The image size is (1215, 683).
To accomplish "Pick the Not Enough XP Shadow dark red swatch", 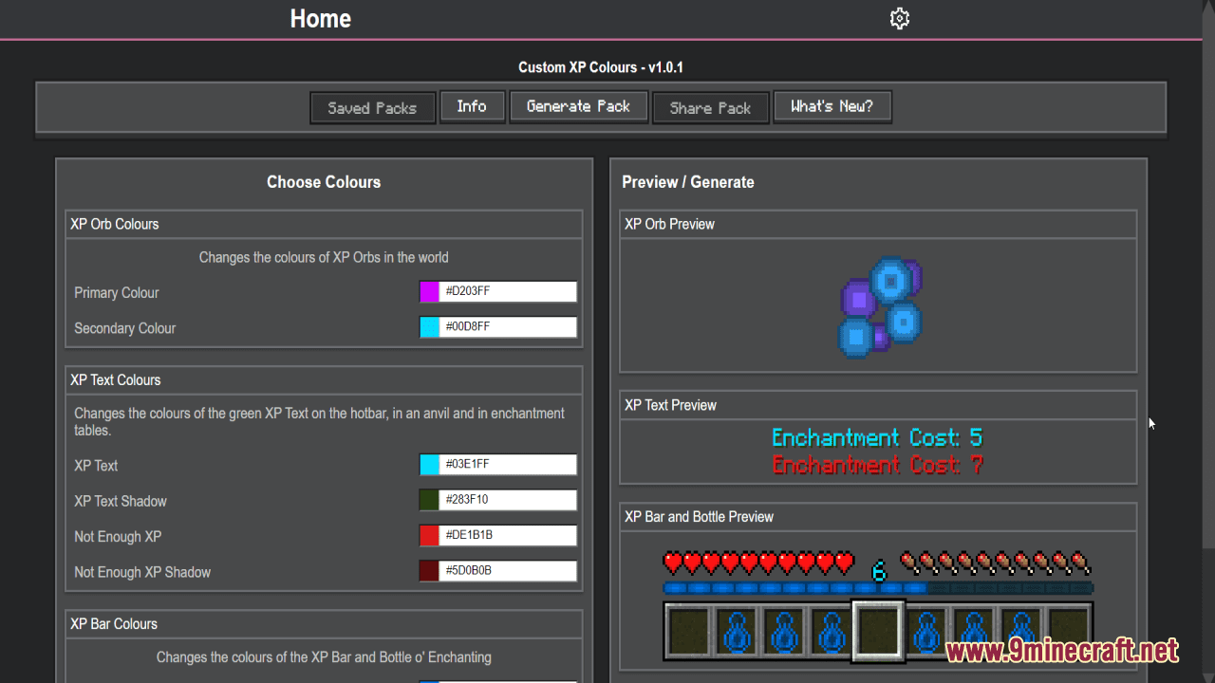I will (429, 571).
